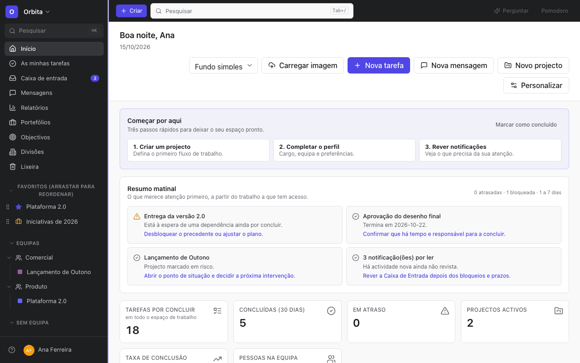Click the Portefólios briefcase icon

13,123
